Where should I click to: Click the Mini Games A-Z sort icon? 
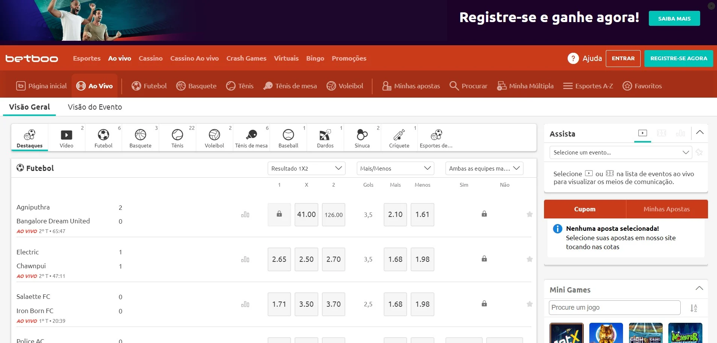click(x=694, y=308)
